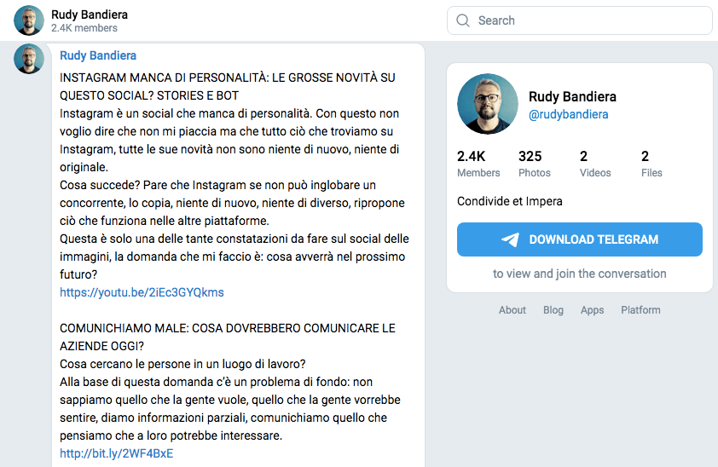Click the blue Rudy Bandiera author name
Viewport: 718px width, 467px height.
click(98, 55)
